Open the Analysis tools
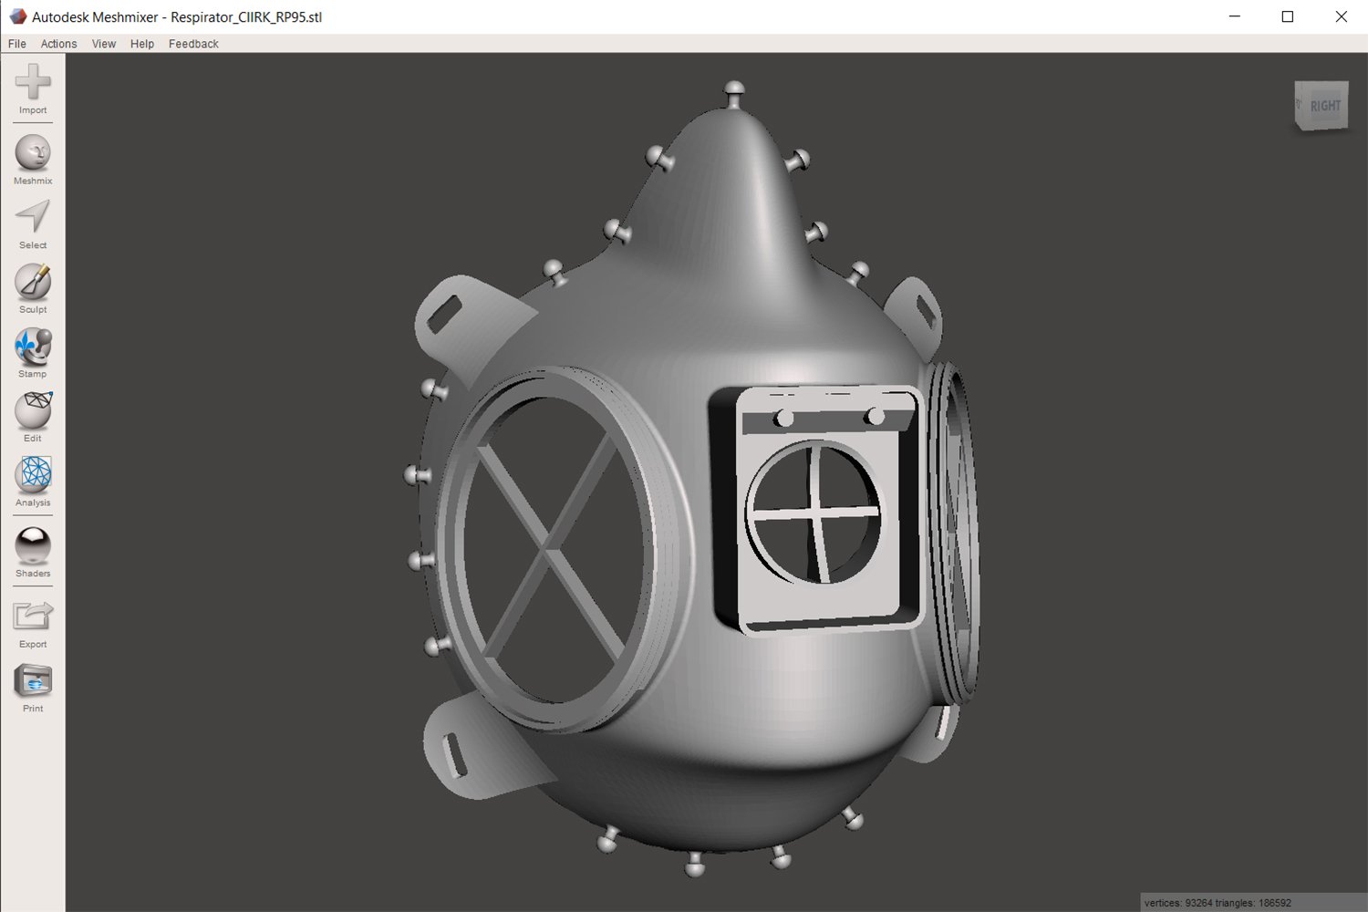This screenshot has height=912, width=1368. 33,482
